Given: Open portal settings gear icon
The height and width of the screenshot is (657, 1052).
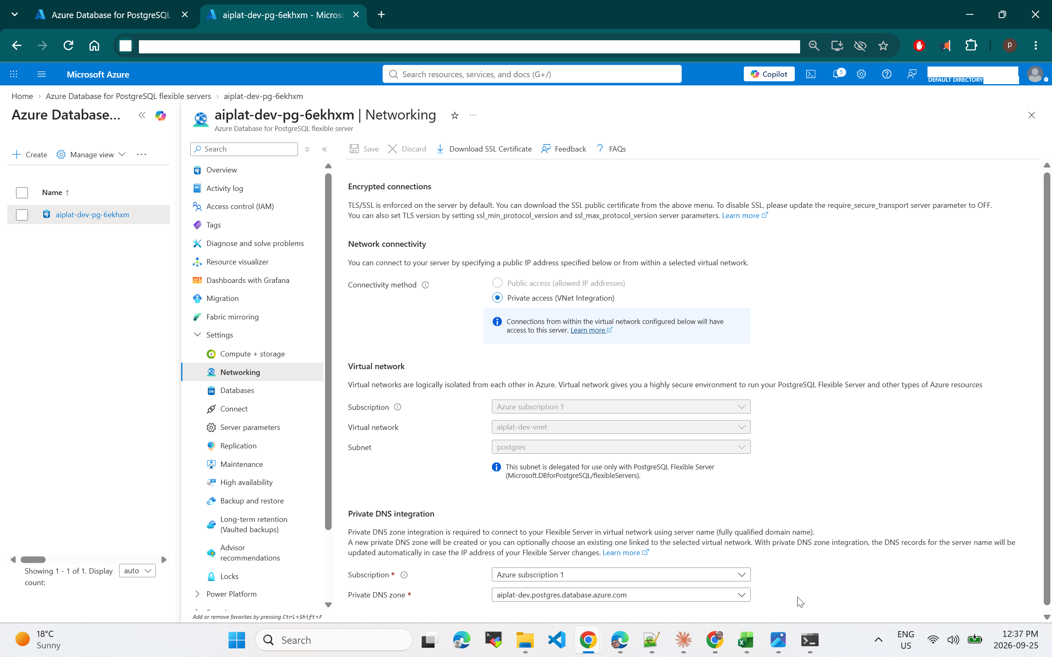Looking at the screenshot, I should (861, 74).
